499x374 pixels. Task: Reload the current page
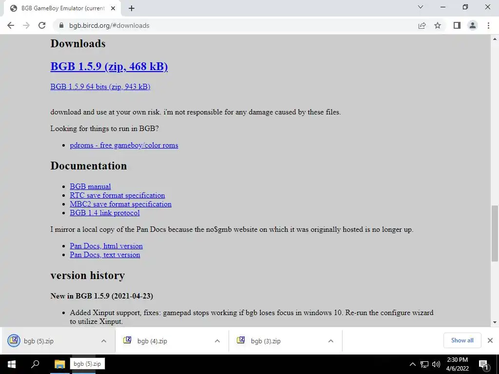click(x=42, y=25)
